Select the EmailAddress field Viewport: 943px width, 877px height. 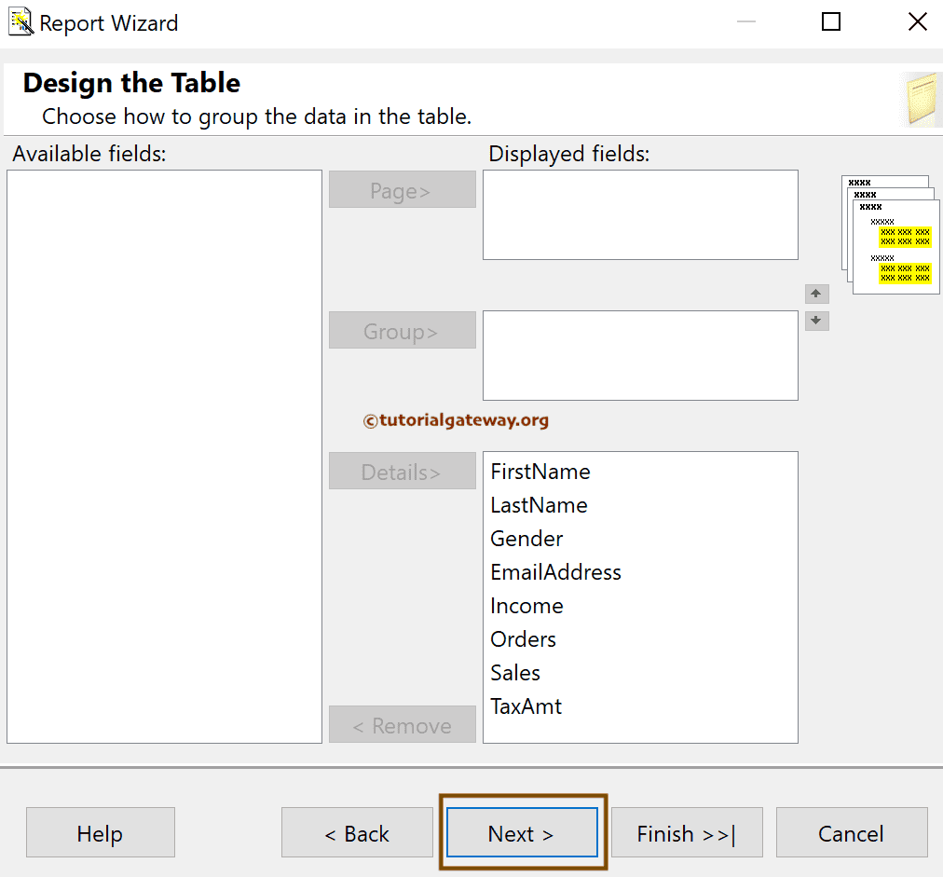pos(555,572)
